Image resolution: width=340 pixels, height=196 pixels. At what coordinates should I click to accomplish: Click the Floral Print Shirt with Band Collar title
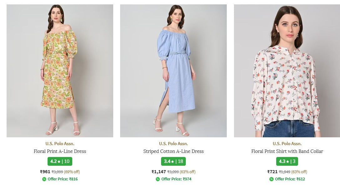click(x=287, y=151)
